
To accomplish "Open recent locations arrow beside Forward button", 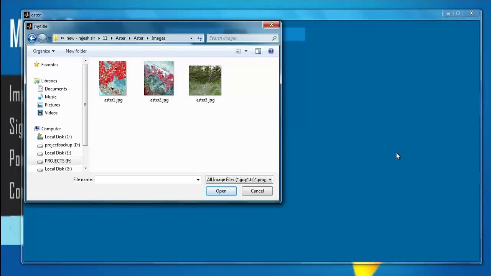I will pos(49,38).
